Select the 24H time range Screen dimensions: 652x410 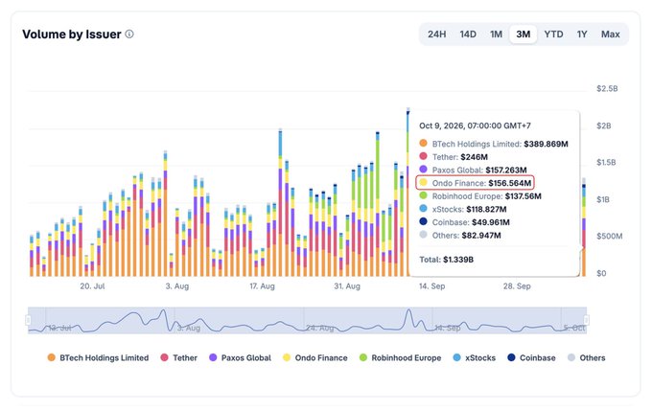coord(436,34)
